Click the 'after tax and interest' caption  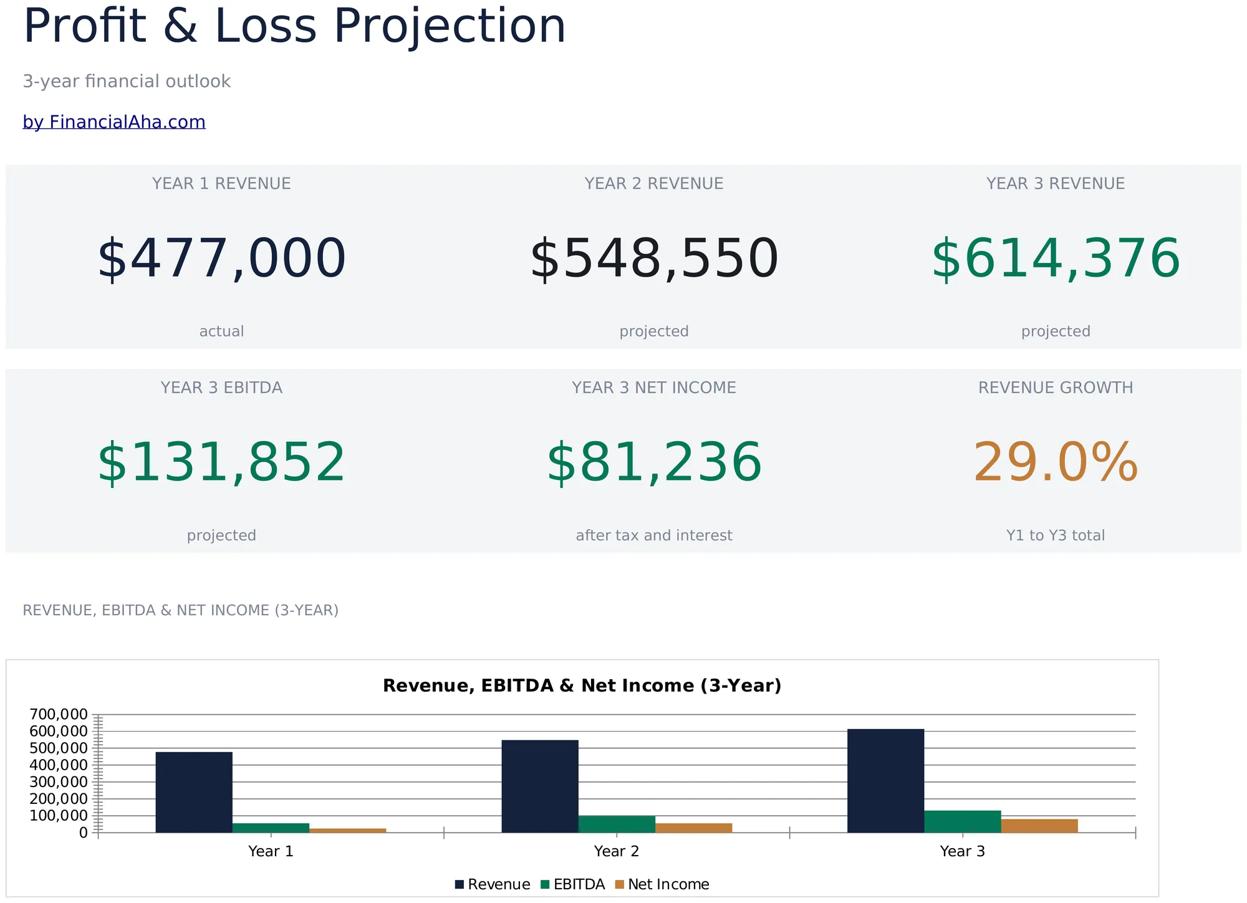pyautogui.click(x=654, y=535)
